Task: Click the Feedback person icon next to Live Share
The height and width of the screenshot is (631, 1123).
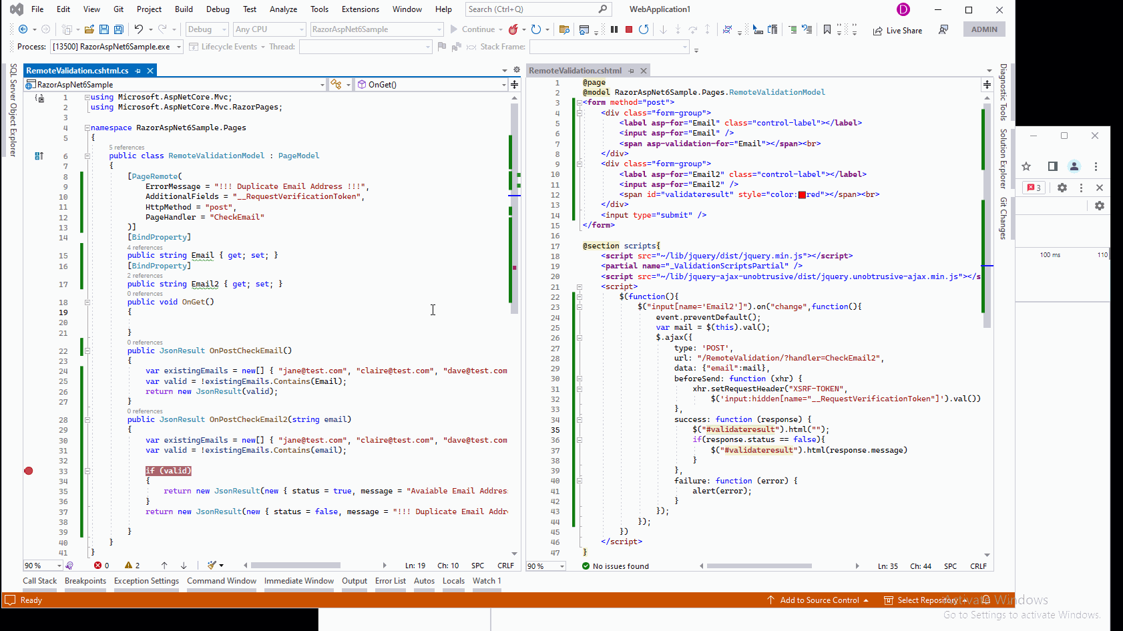Action: (x=943, y=29)
